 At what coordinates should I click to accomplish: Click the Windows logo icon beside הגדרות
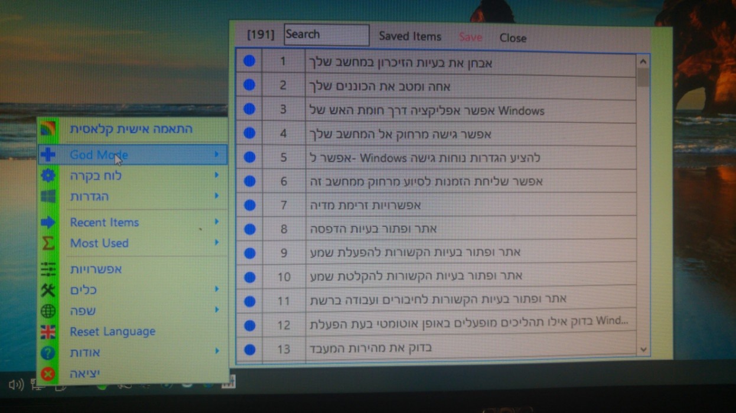48,196
